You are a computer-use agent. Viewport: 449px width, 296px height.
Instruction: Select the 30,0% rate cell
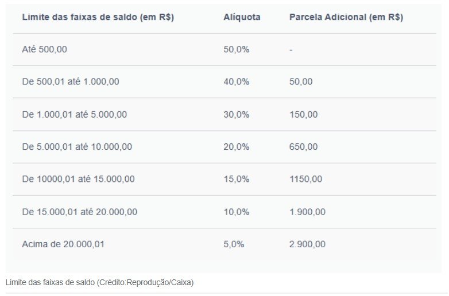coord(236,114)
